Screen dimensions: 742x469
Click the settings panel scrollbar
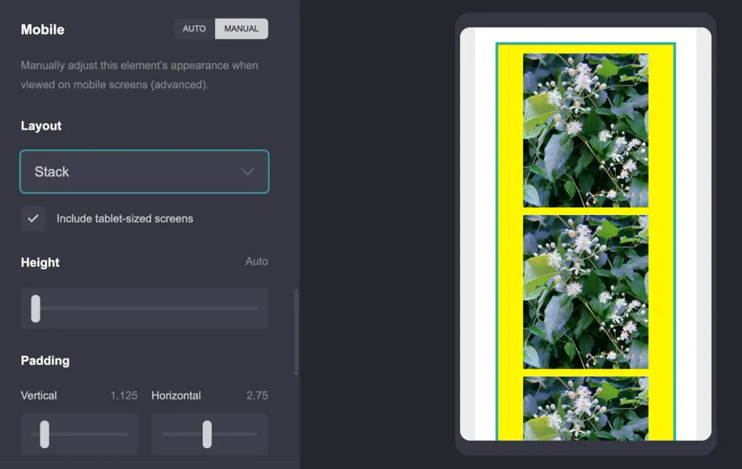(x=296, y=332)
